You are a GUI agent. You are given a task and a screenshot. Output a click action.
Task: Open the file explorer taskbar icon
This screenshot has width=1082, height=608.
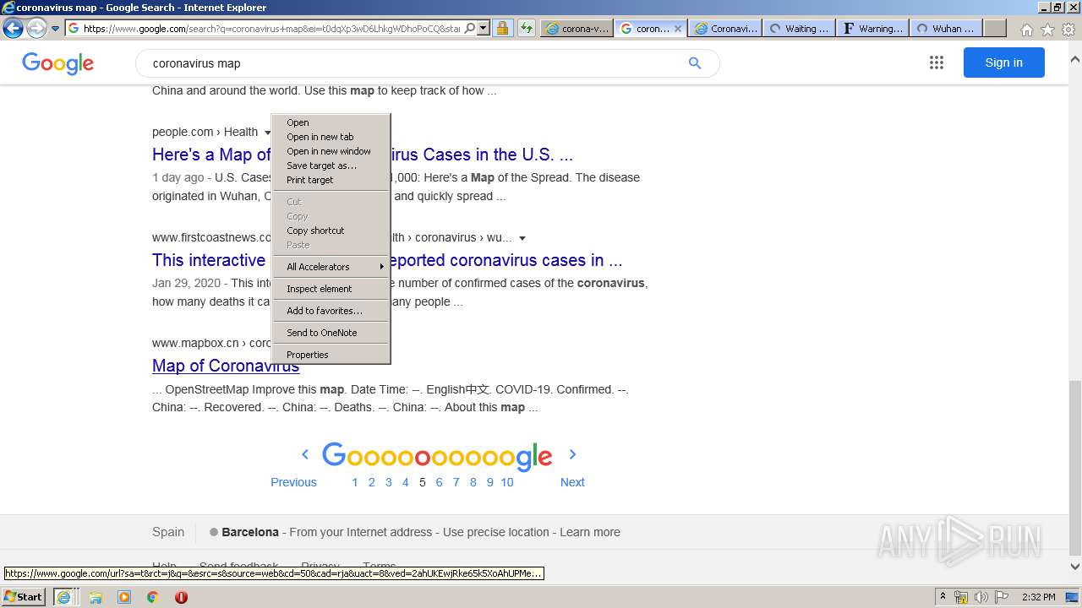click(96, 597)
